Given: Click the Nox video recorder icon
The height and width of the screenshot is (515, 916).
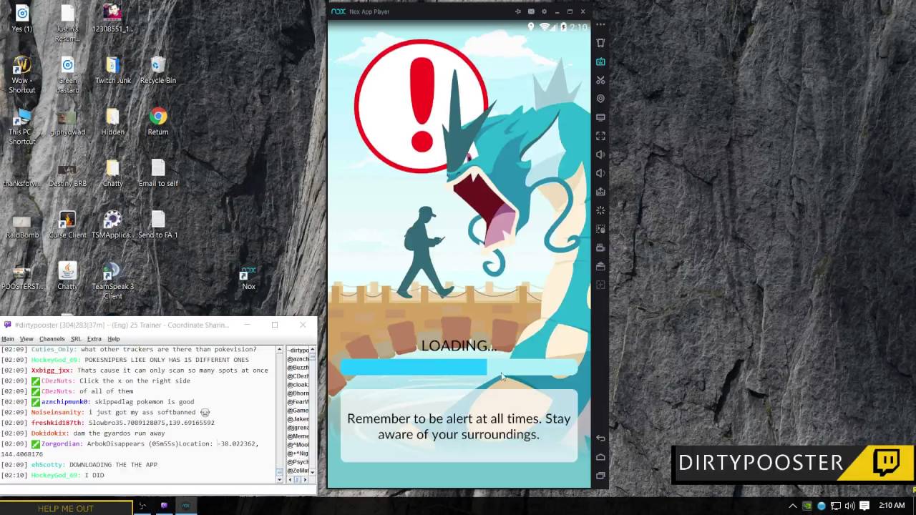Looking at the screenshot, I should 600,247.
